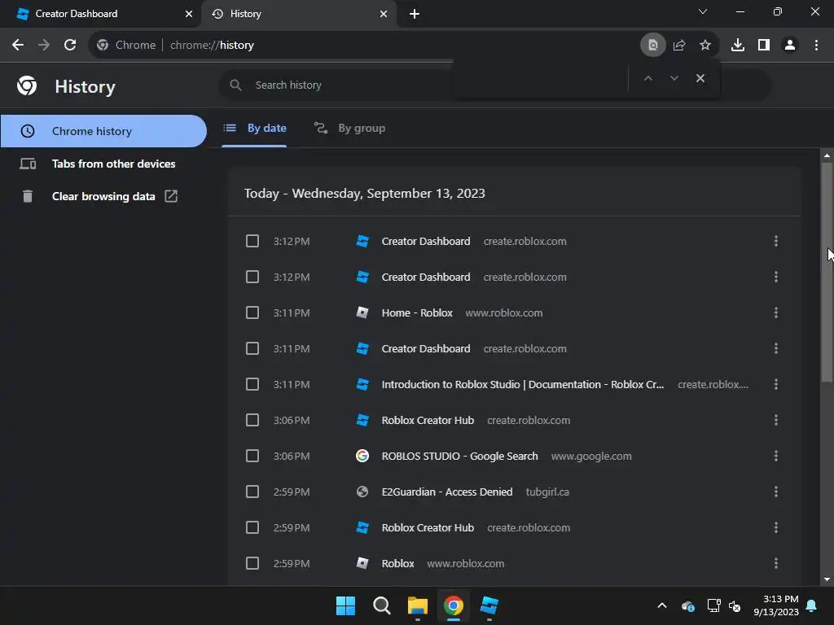This screenshot has height=625, width=834.
Task: Click the history list scrollbar thumb
Action: tap(827, 272)
